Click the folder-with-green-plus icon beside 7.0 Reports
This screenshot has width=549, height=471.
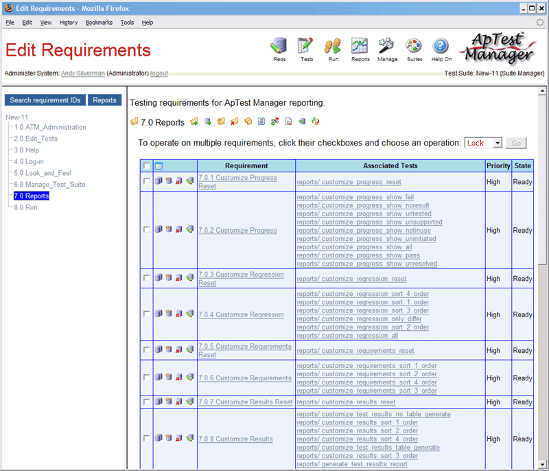tap(194, 122)
